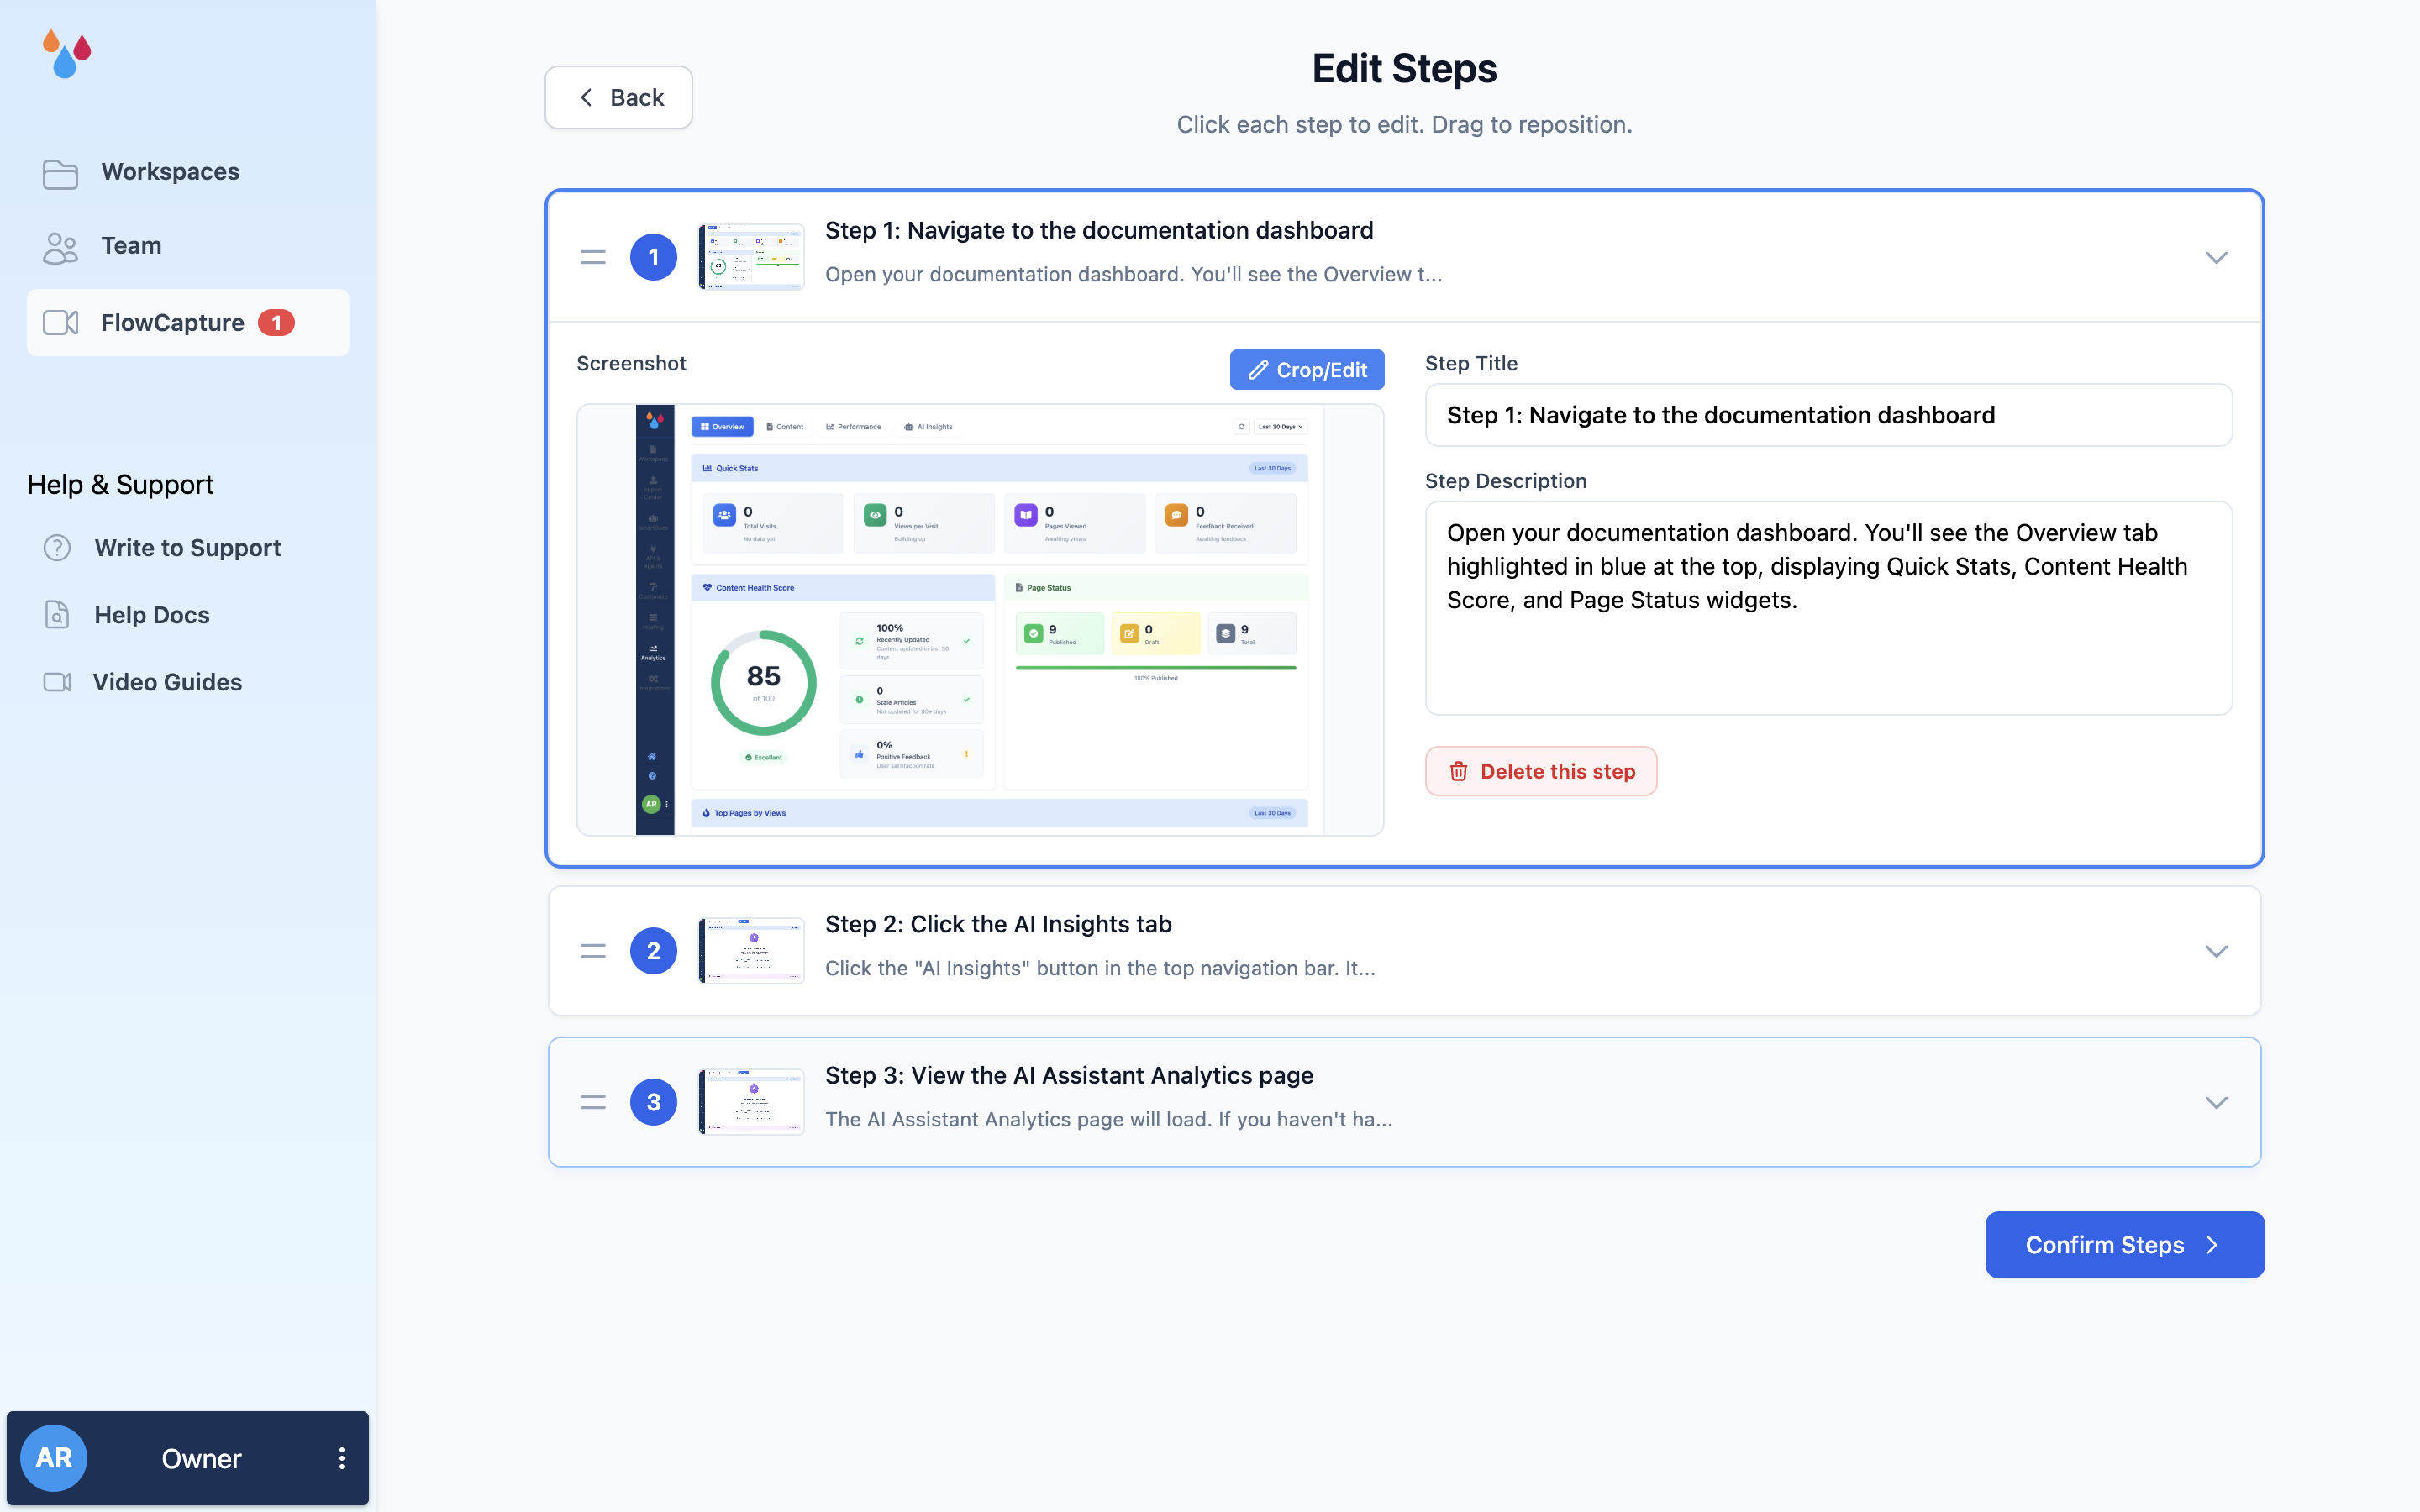Viewport: 2420px width, 1512px height.
Task: Click the pencil icon on Crop/Edit
Action: click(x=1258, y=370)
